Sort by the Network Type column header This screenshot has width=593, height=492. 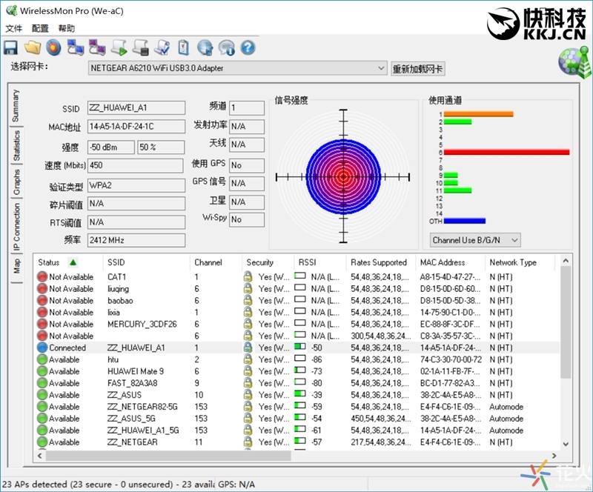pos(520,262)
